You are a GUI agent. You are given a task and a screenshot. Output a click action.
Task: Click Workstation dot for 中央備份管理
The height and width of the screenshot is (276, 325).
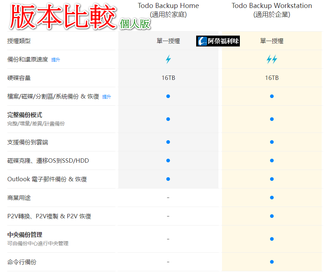[x=272, y=239]
